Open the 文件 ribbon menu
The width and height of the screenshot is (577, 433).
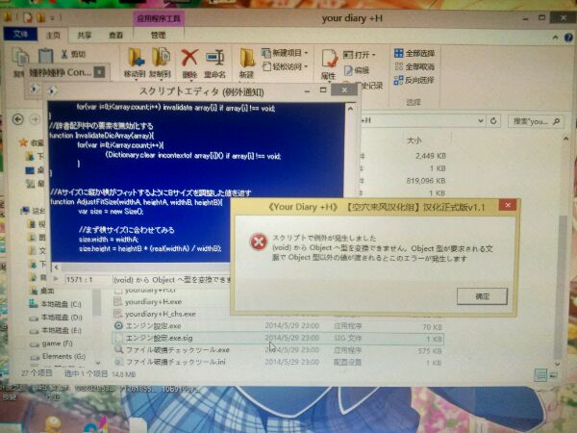click(20, 35)
